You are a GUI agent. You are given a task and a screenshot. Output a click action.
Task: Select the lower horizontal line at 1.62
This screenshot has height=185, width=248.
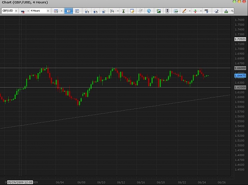(115, 87)
